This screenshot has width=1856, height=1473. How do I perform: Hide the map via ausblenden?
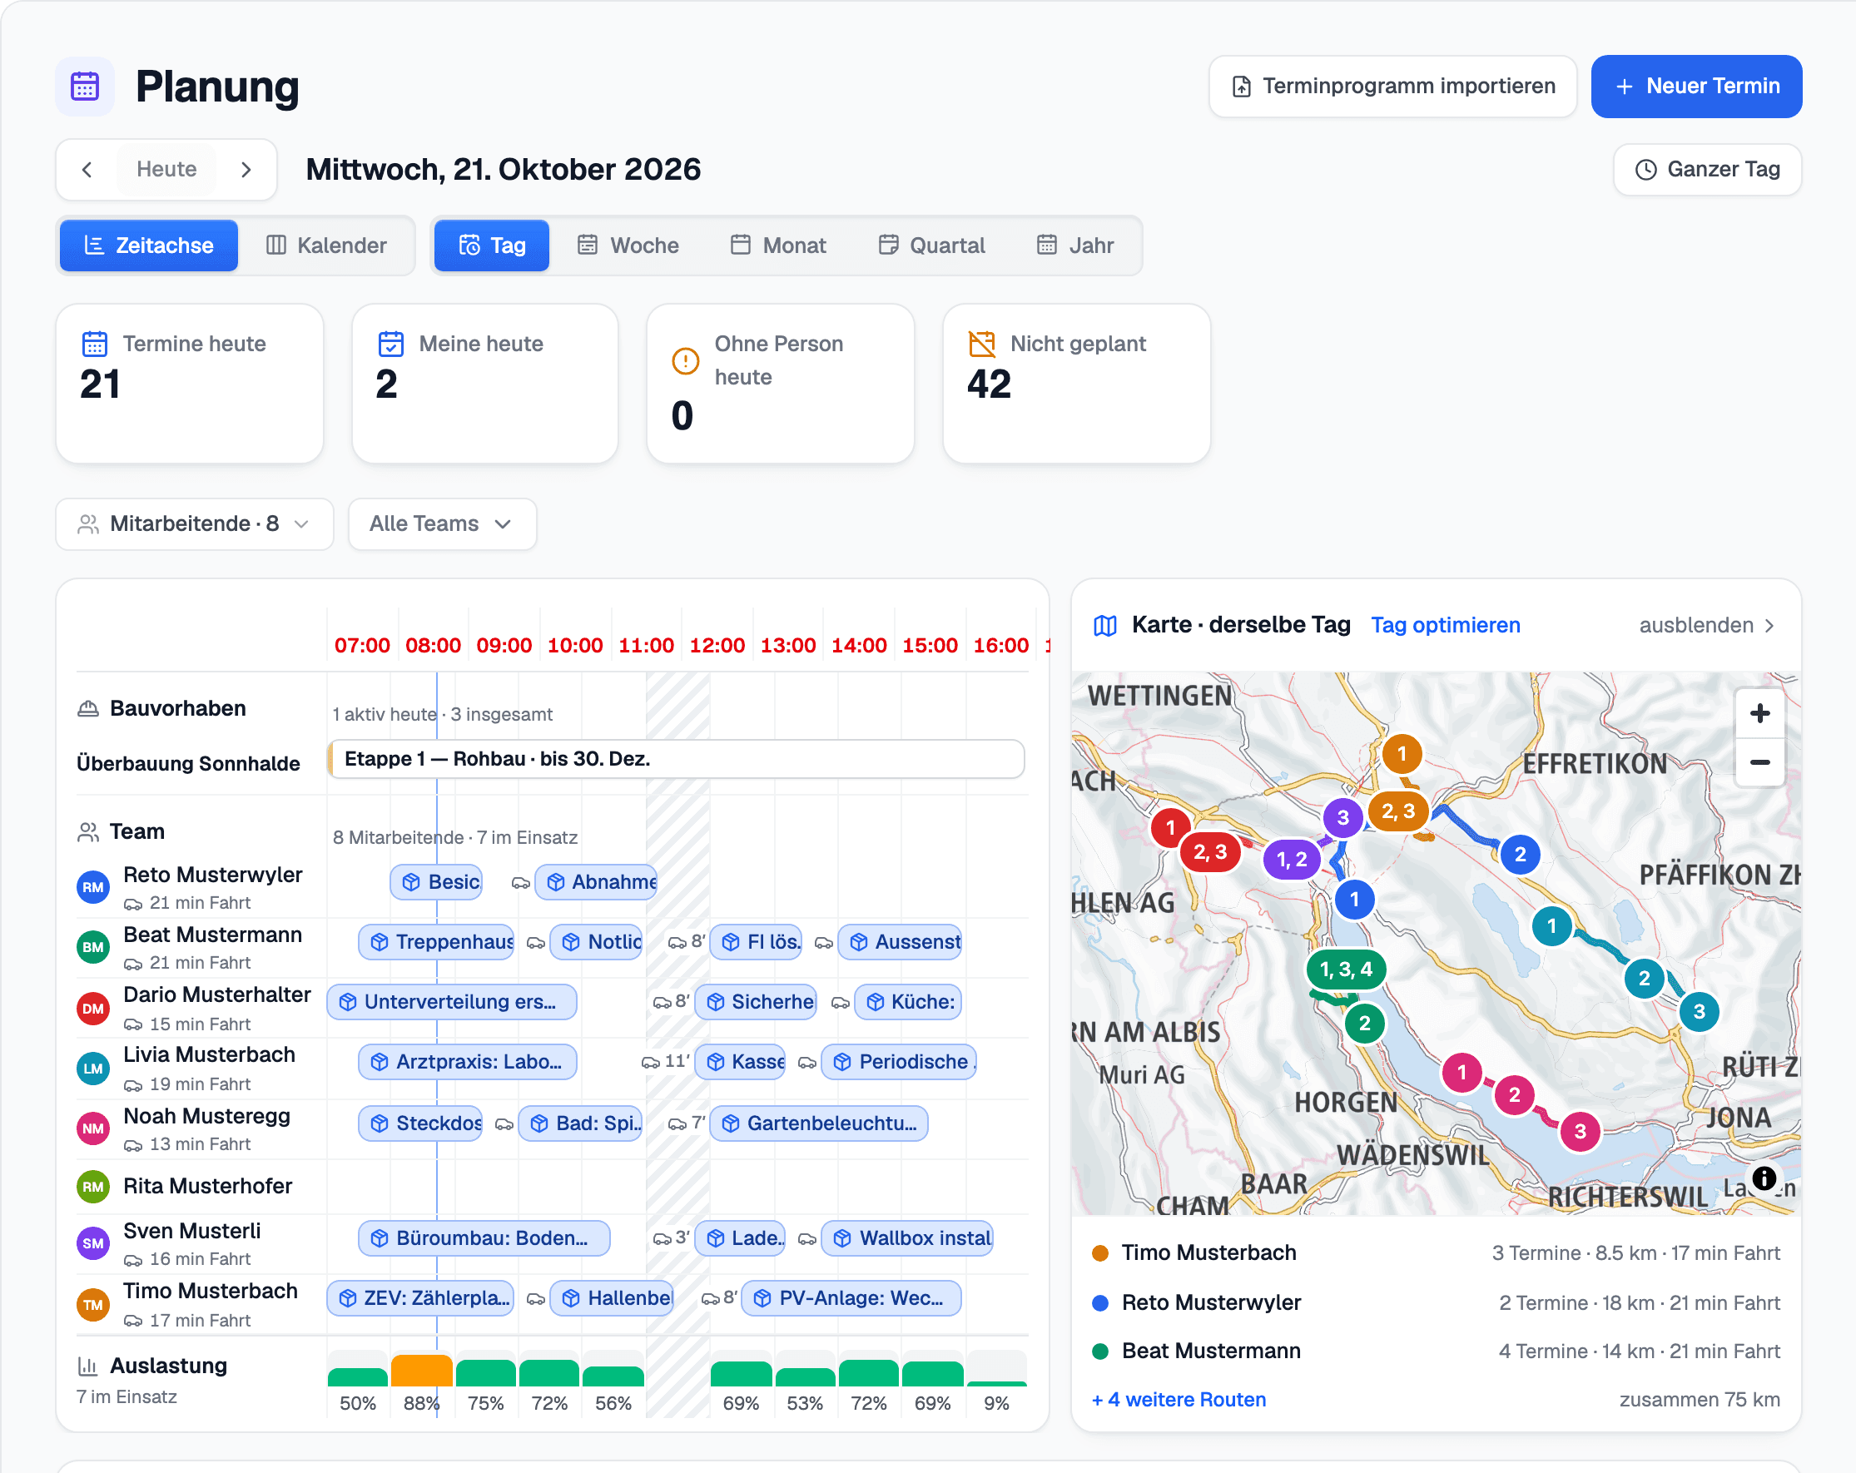click(1707, 625)
